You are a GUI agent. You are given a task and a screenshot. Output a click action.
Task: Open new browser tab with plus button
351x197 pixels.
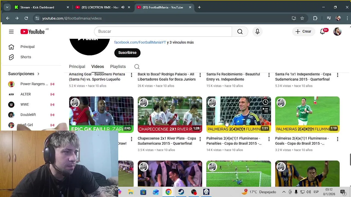[199, 7]
